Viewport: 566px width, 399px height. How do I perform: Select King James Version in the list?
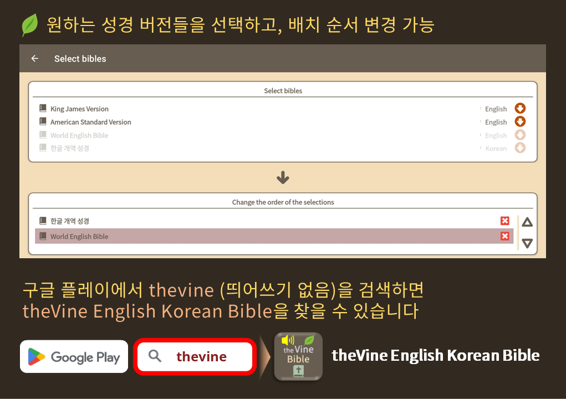[79, 109]
